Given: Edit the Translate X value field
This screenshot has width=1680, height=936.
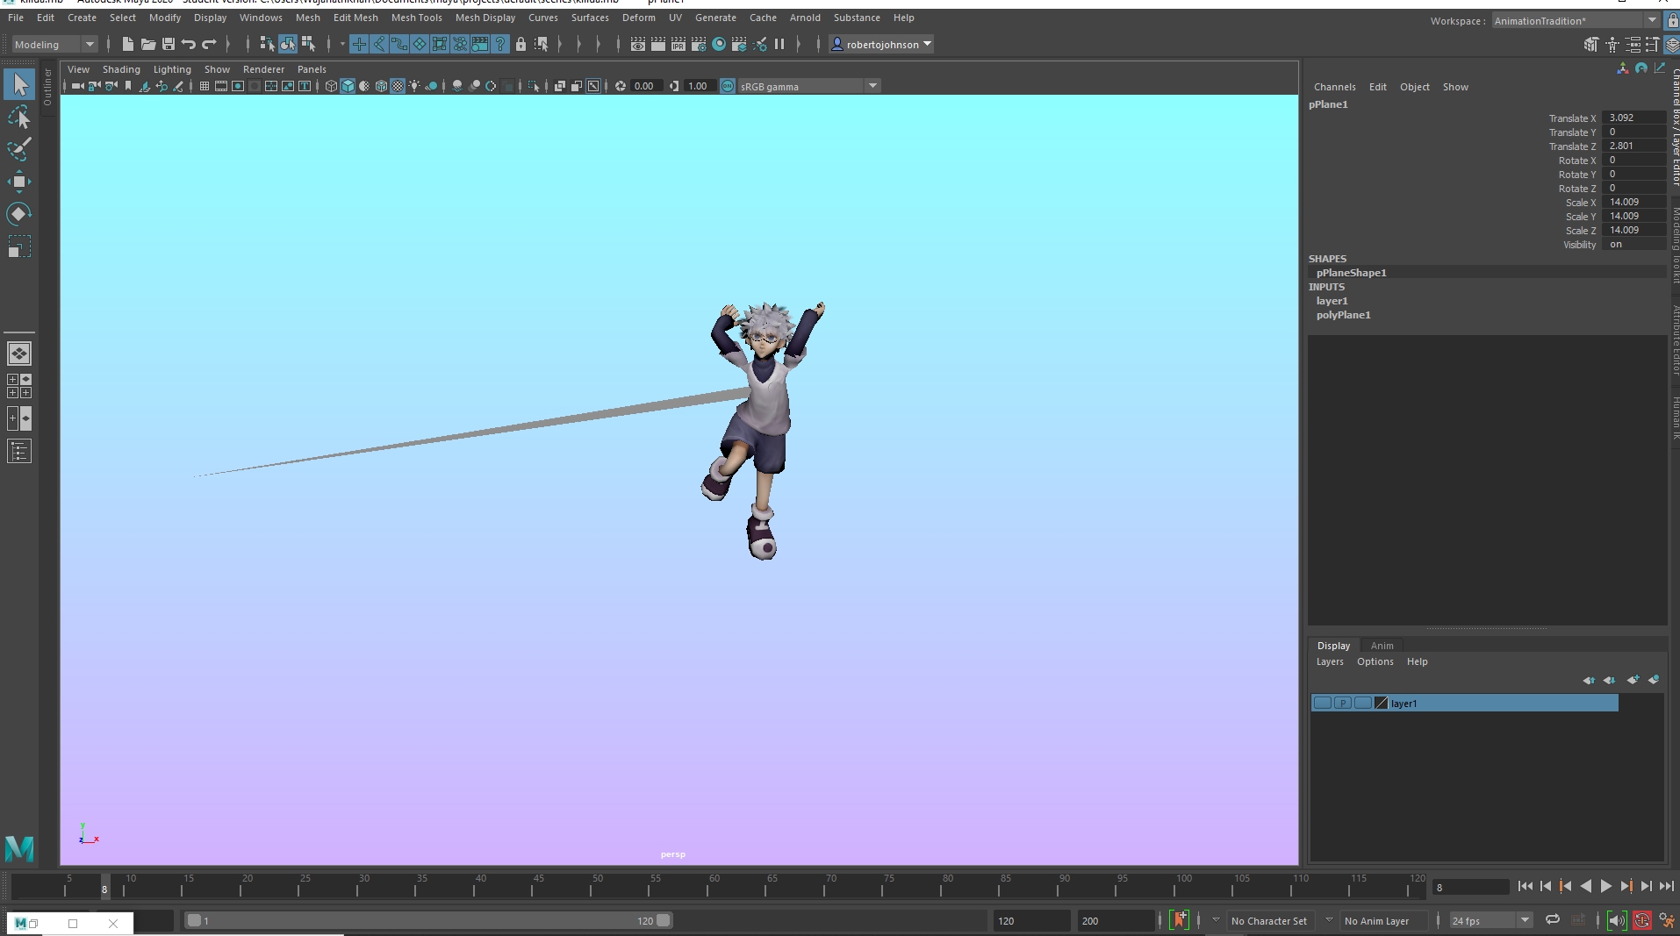Looking at the screenshot, I should coord(1634,117).
